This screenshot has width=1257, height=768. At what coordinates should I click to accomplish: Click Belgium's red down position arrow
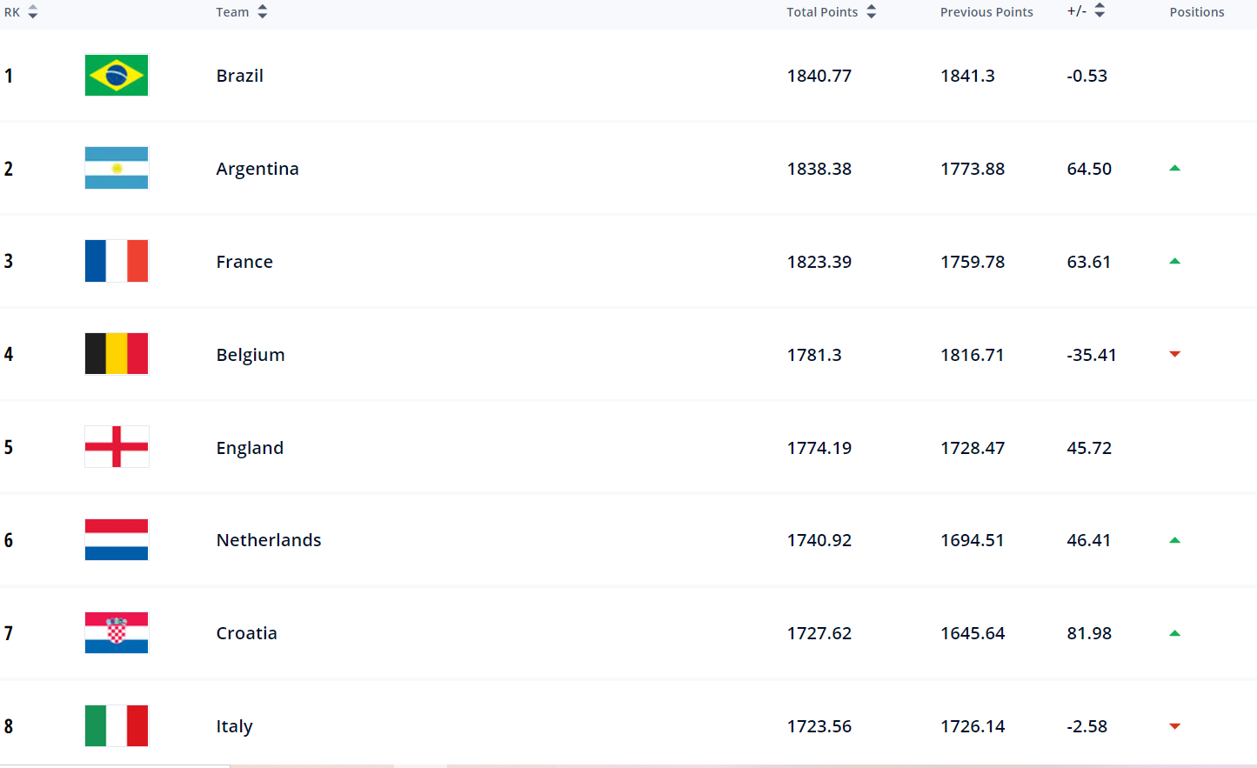pos(1174,354)
